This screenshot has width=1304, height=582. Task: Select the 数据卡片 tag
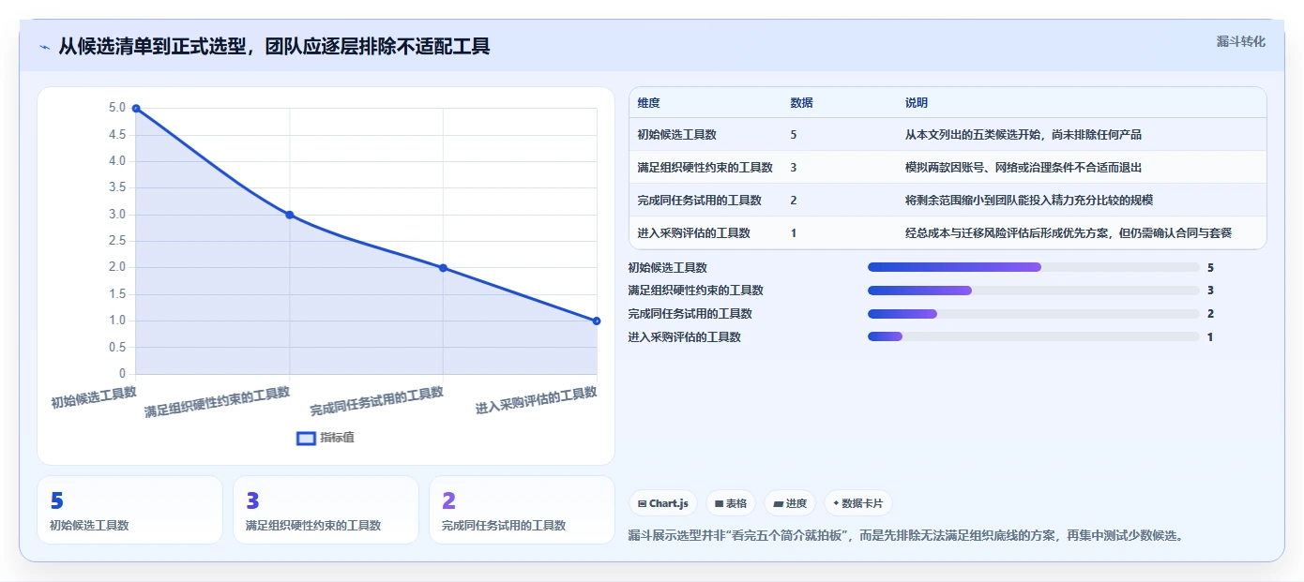(x=858, y=503)
